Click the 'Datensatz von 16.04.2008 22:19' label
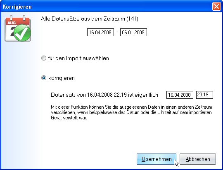Viewport: 223px width, 170px height. [89, 95]
